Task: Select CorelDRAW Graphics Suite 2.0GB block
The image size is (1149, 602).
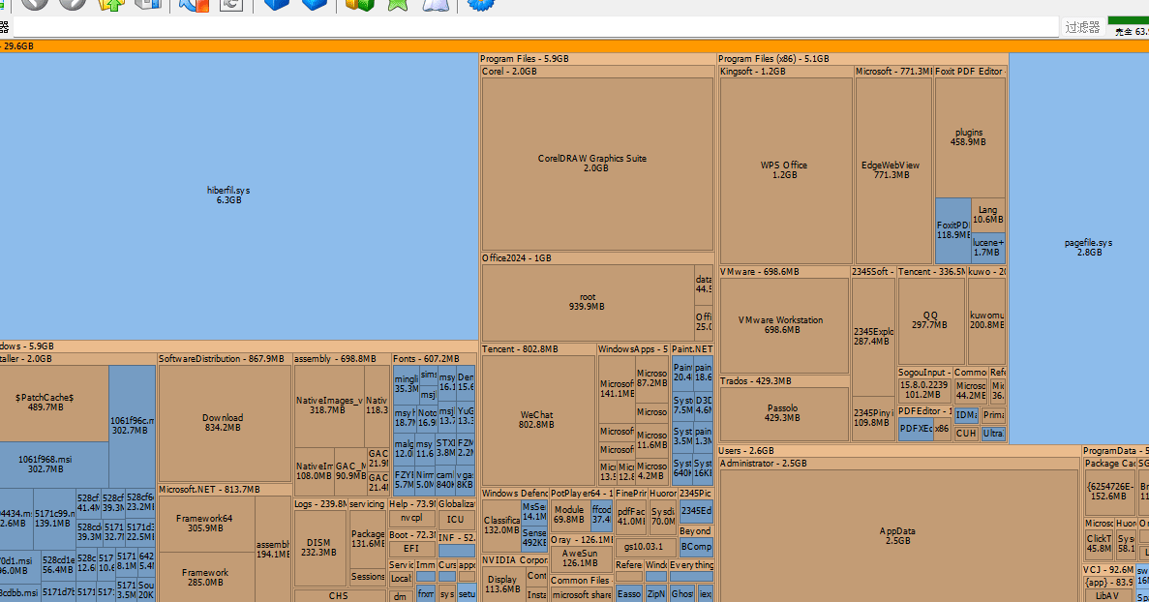Action: tap(597, 164)
